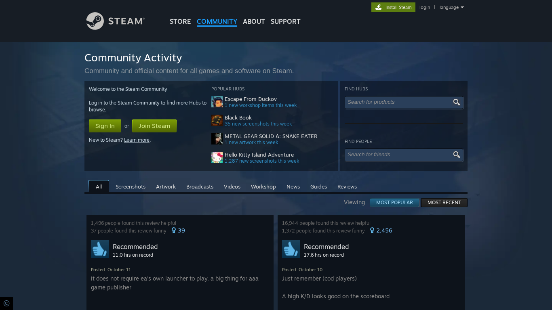Click the copyright icon in bottom corner

[x=6, y=304]
